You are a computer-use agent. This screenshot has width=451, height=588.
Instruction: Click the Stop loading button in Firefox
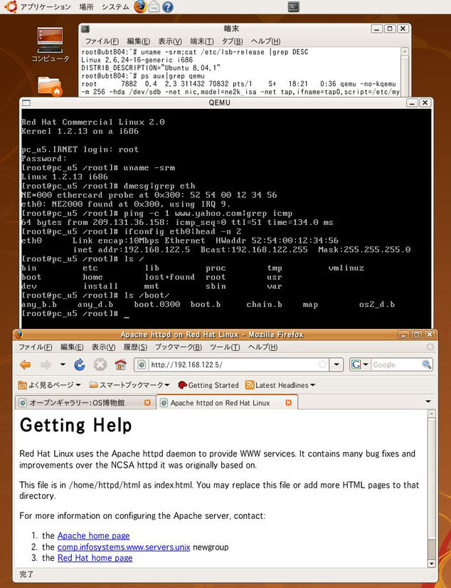[100, 364]
